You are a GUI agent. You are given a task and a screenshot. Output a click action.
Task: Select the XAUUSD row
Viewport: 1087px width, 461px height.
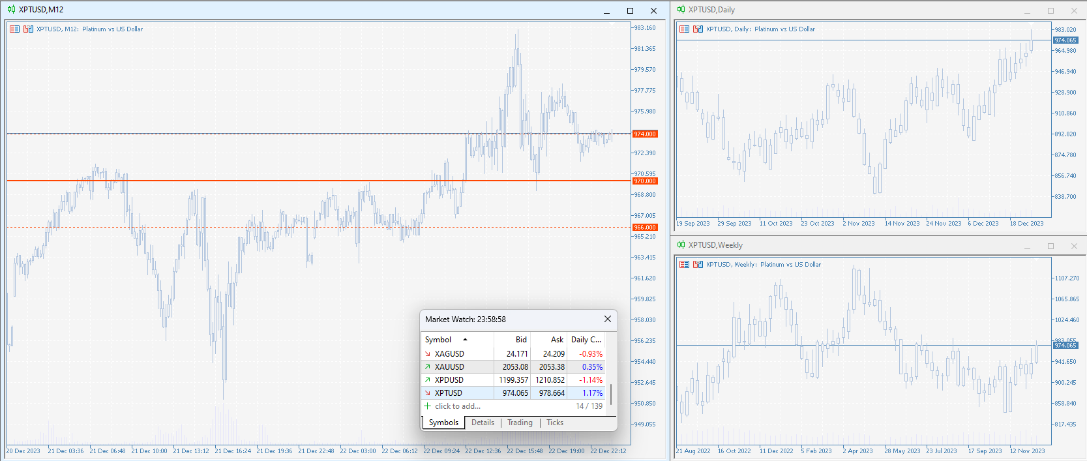point(514,367)
